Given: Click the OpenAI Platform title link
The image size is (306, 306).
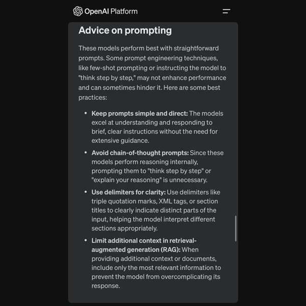Looking at the screenshot, I should coord(111,11).
